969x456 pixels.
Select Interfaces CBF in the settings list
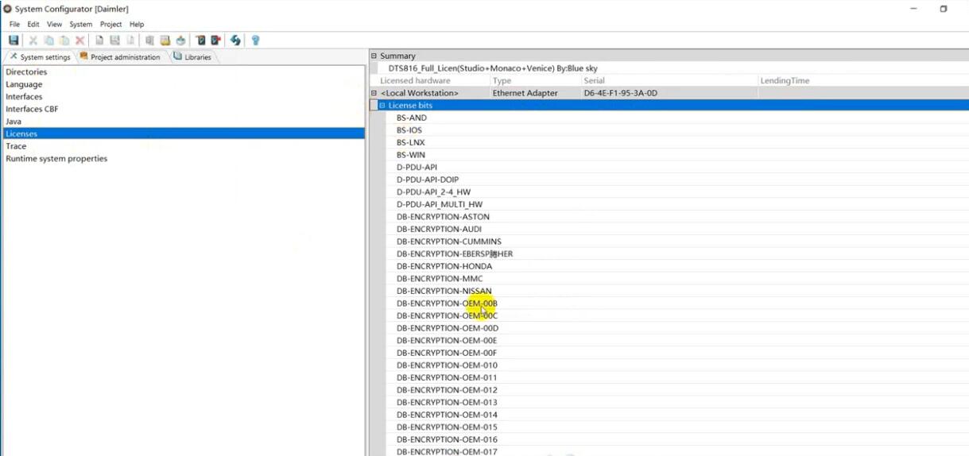(x=184, y=109)
